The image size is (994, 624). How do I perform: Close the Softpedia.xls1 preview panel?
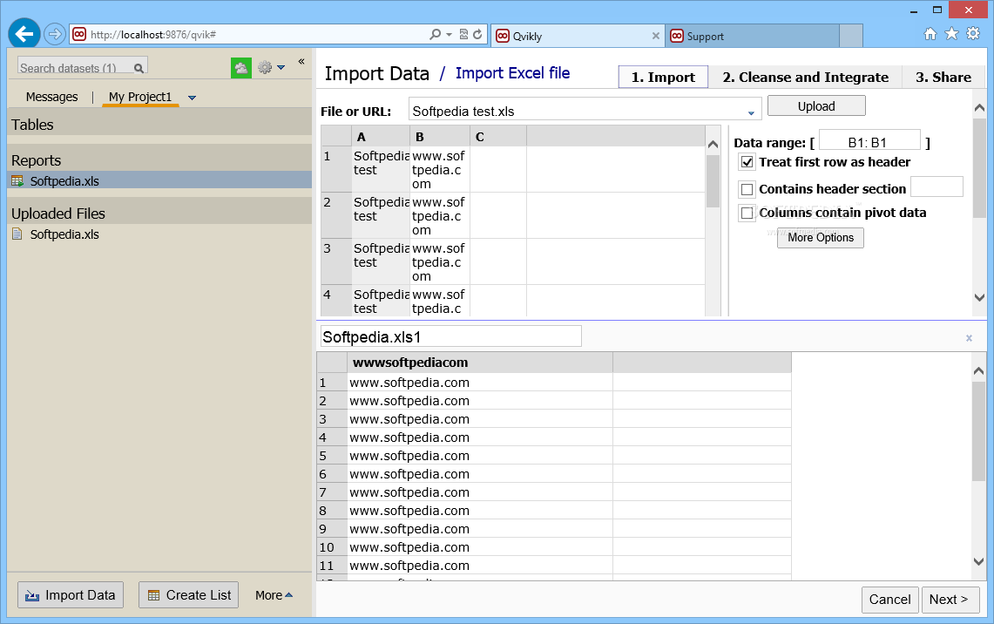click(969, 338)
